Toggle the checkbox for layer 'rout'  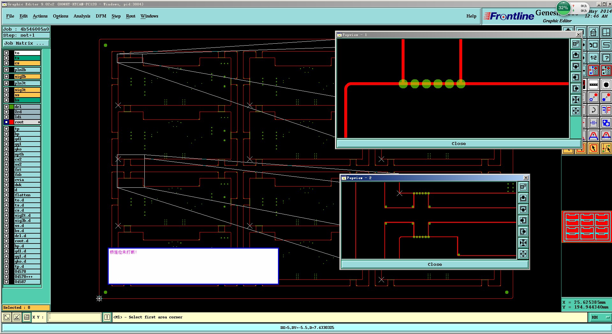point(6,122)
